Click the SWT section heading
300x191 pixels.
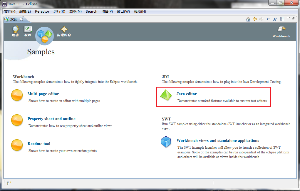pos(166,119)
